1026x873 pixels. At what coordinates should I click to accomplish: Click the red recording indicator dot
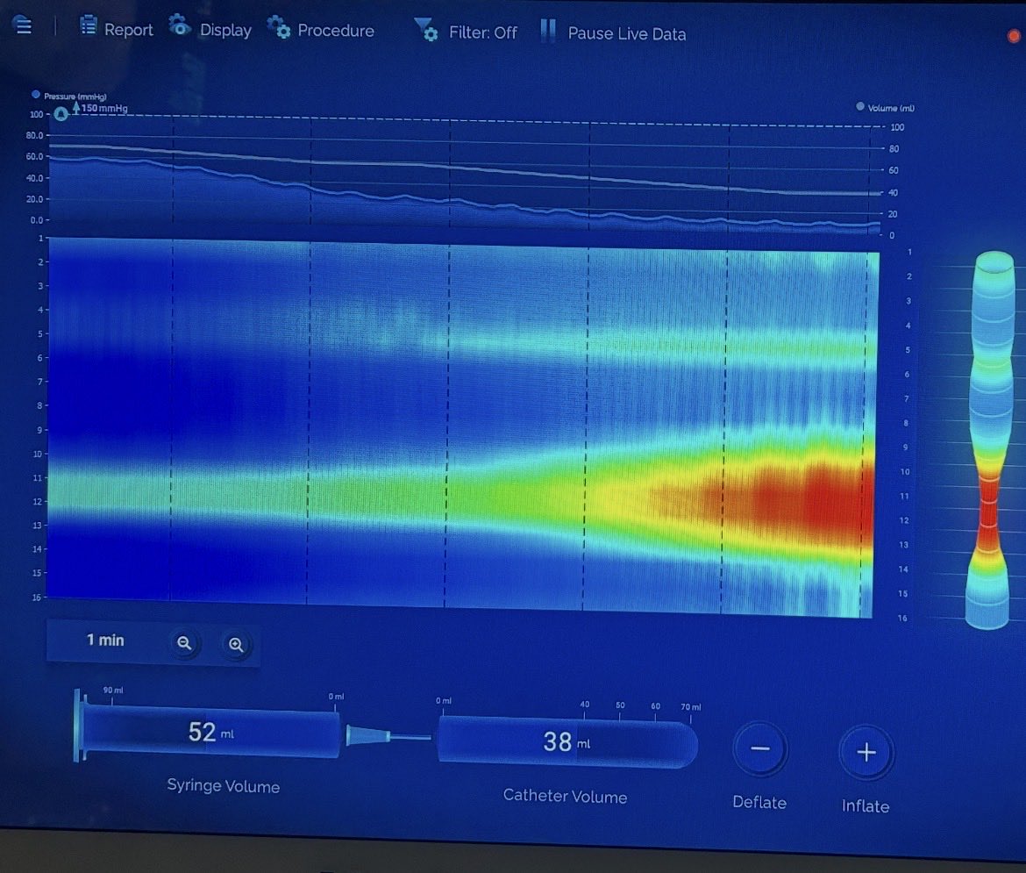pyautogui.click(x=1015, y=36)
